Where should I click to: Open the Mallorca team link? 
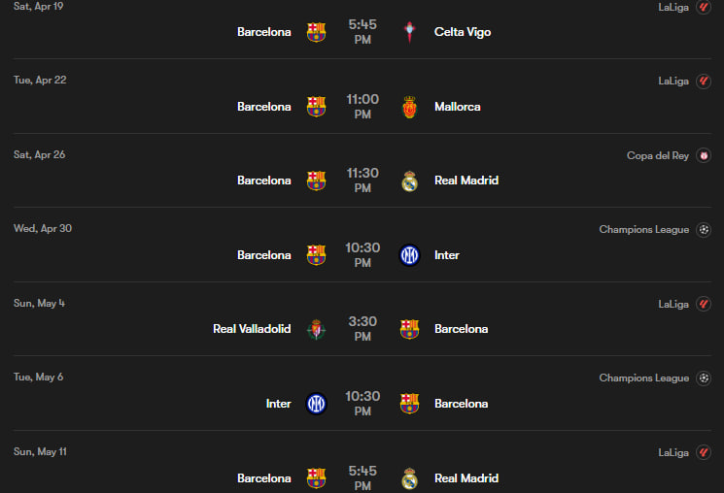457,107
